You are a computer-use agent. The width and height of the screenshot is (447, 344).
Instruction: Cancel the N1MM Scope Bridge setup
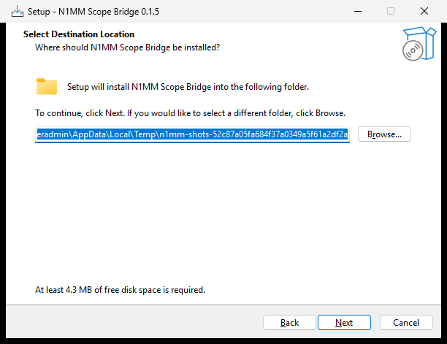406,322
